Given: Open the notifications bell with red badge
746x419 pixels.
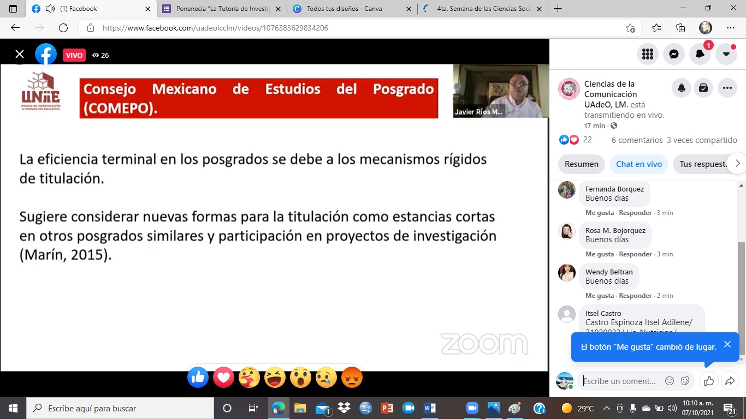Looking at the screenshot, I should [x=700, y=54].
